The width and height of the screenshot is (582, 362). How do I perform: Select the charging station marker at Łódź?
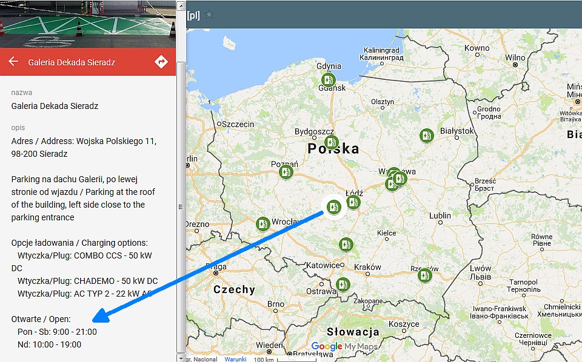point(353,202)
